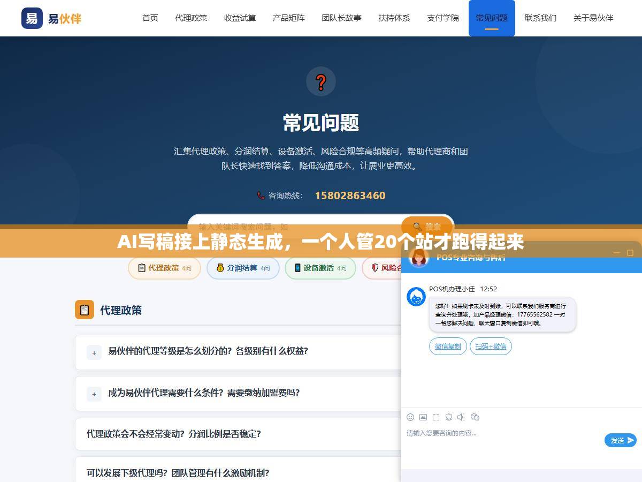Maximize the POS chat widget

click(x=630, y=252)
